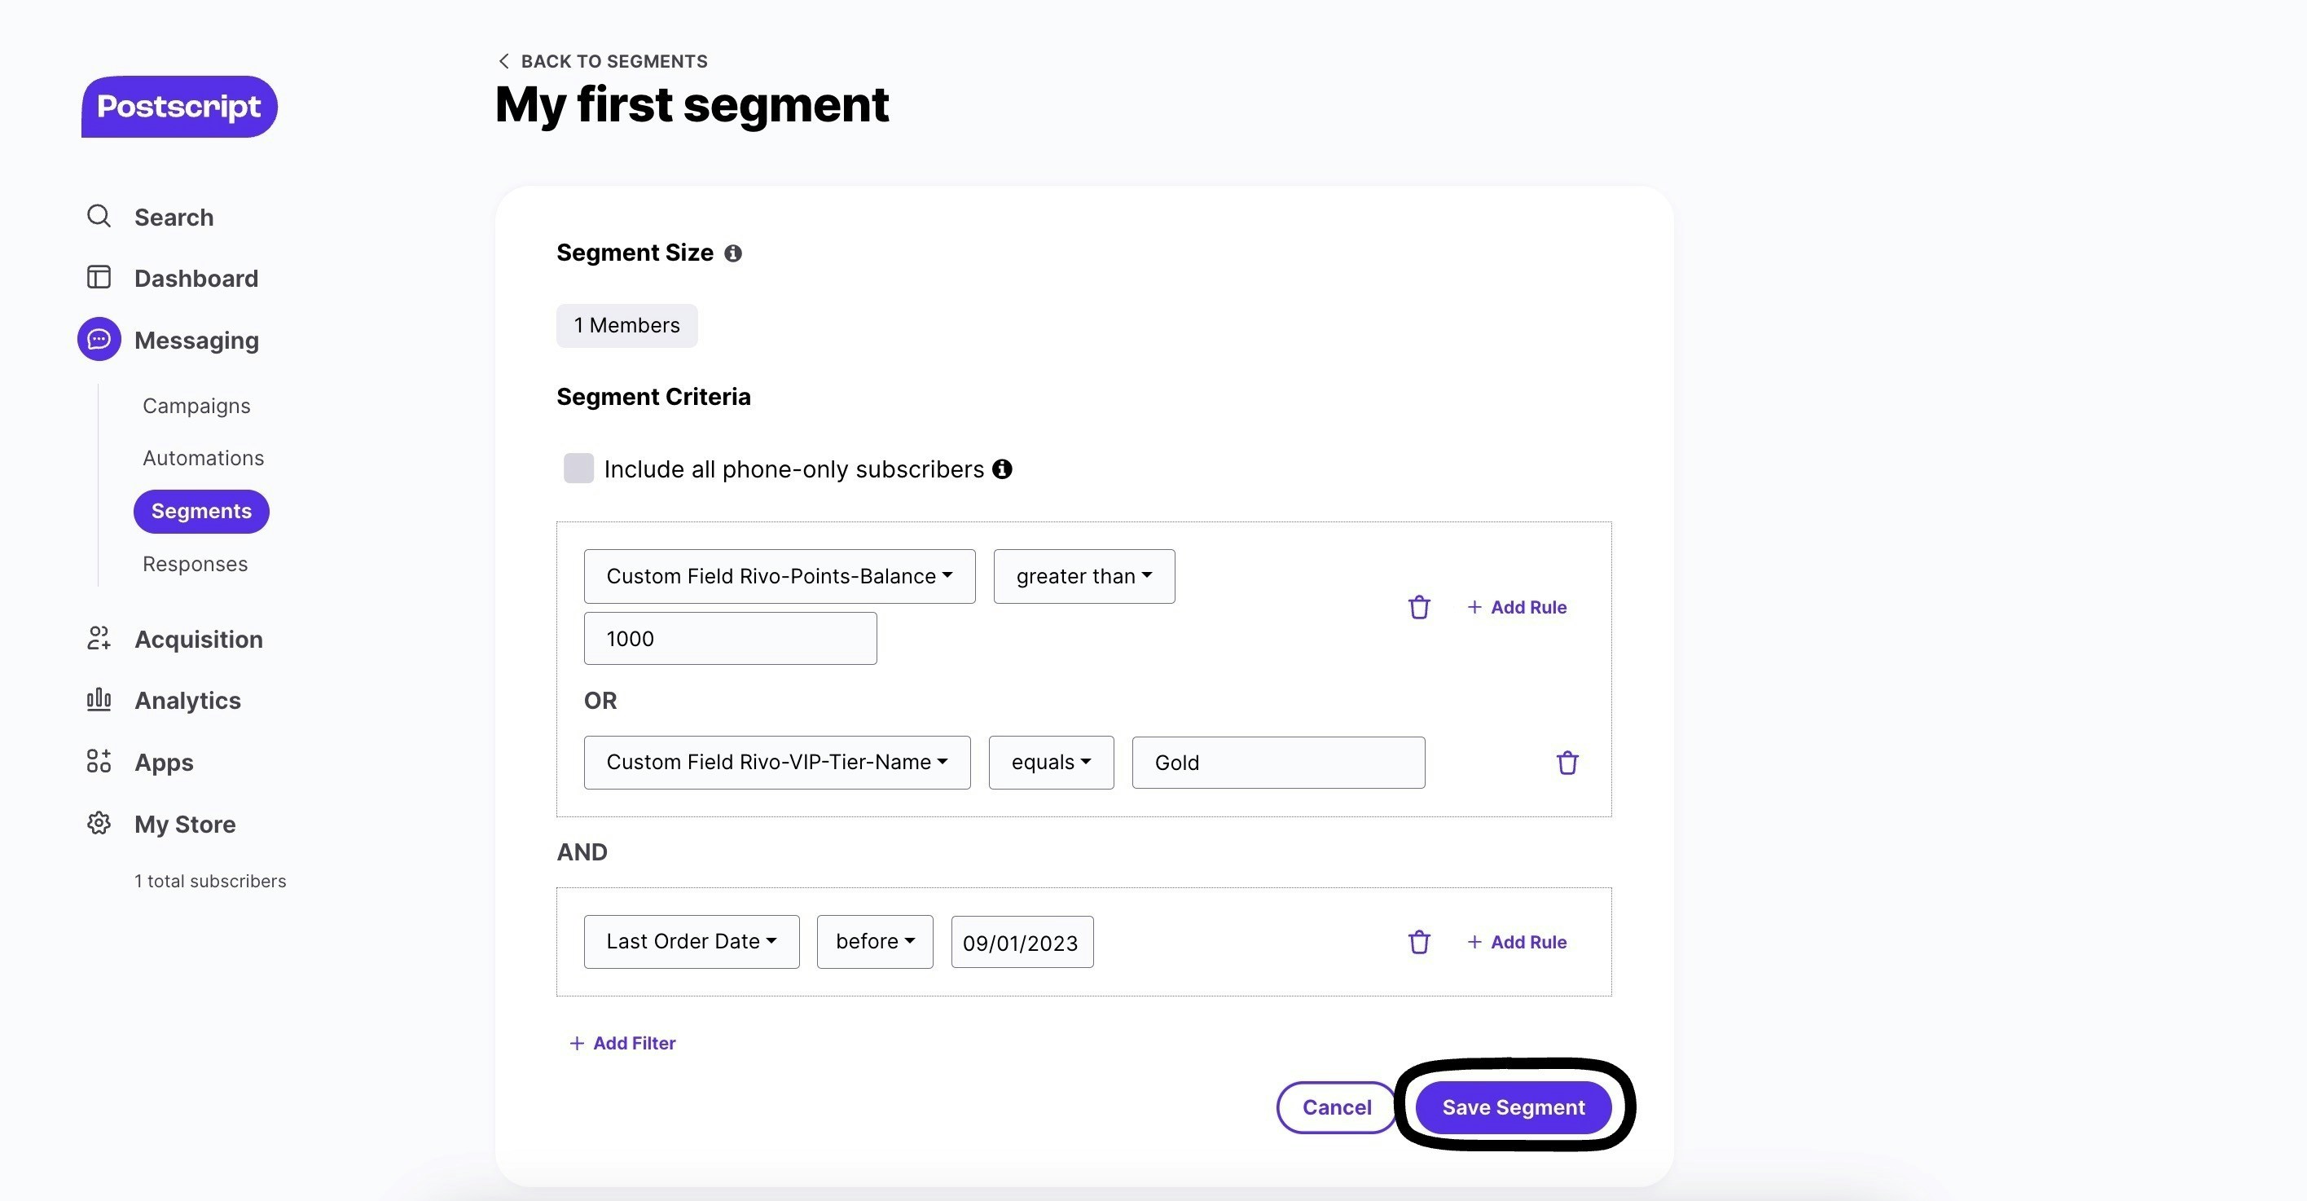Open the greater than operator dropdown
Image resolution: width=2307 pixels, height=1201 pixels.
click(x=1083, y=576)
